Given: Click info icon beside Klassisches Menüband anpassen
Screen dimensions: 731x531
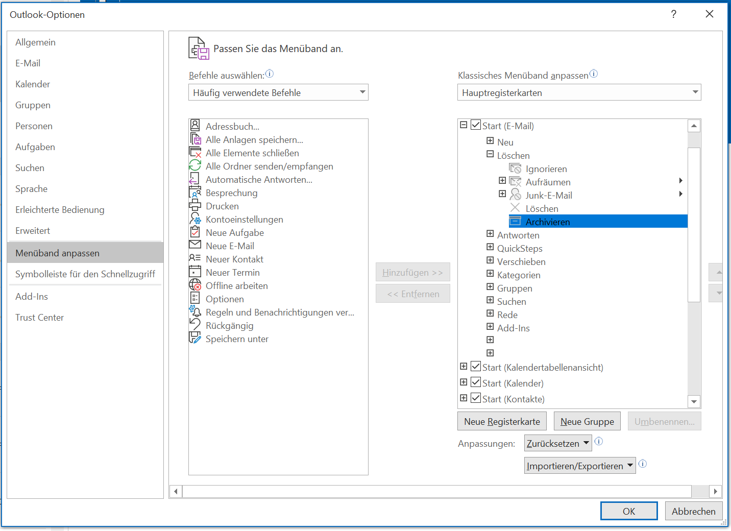Looking at the screenshot, I should (x=594, y=74).
